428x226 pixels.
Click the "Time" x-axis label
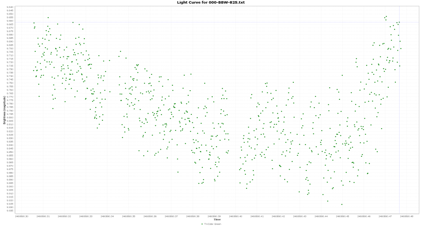(x=217, y=219)
